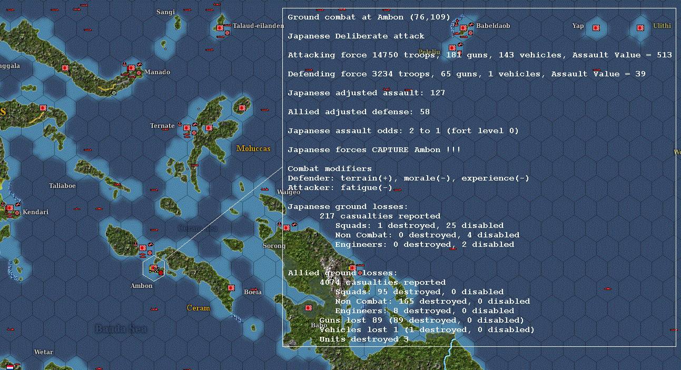Select the Dutch flag icon at bottom-left corner
The width and height of the screenshot is (681, 370).
coord(9,366)
